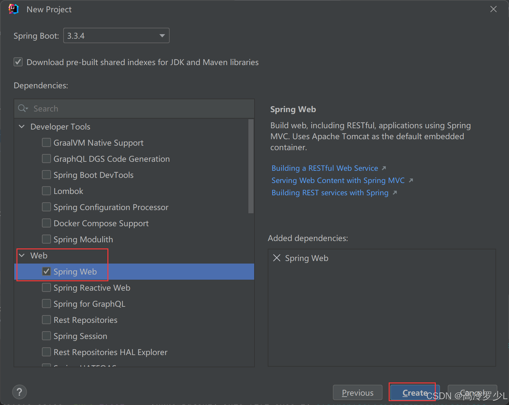509x405 pixels.
Task: Select the Developer Tools tree label
Action: click(60, 127)
